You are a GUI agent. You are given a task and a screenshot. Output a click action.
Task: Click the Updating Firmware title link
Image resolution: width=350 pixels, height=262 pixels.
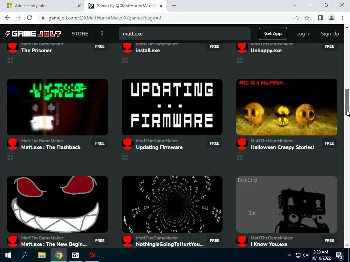click(159, 147)
